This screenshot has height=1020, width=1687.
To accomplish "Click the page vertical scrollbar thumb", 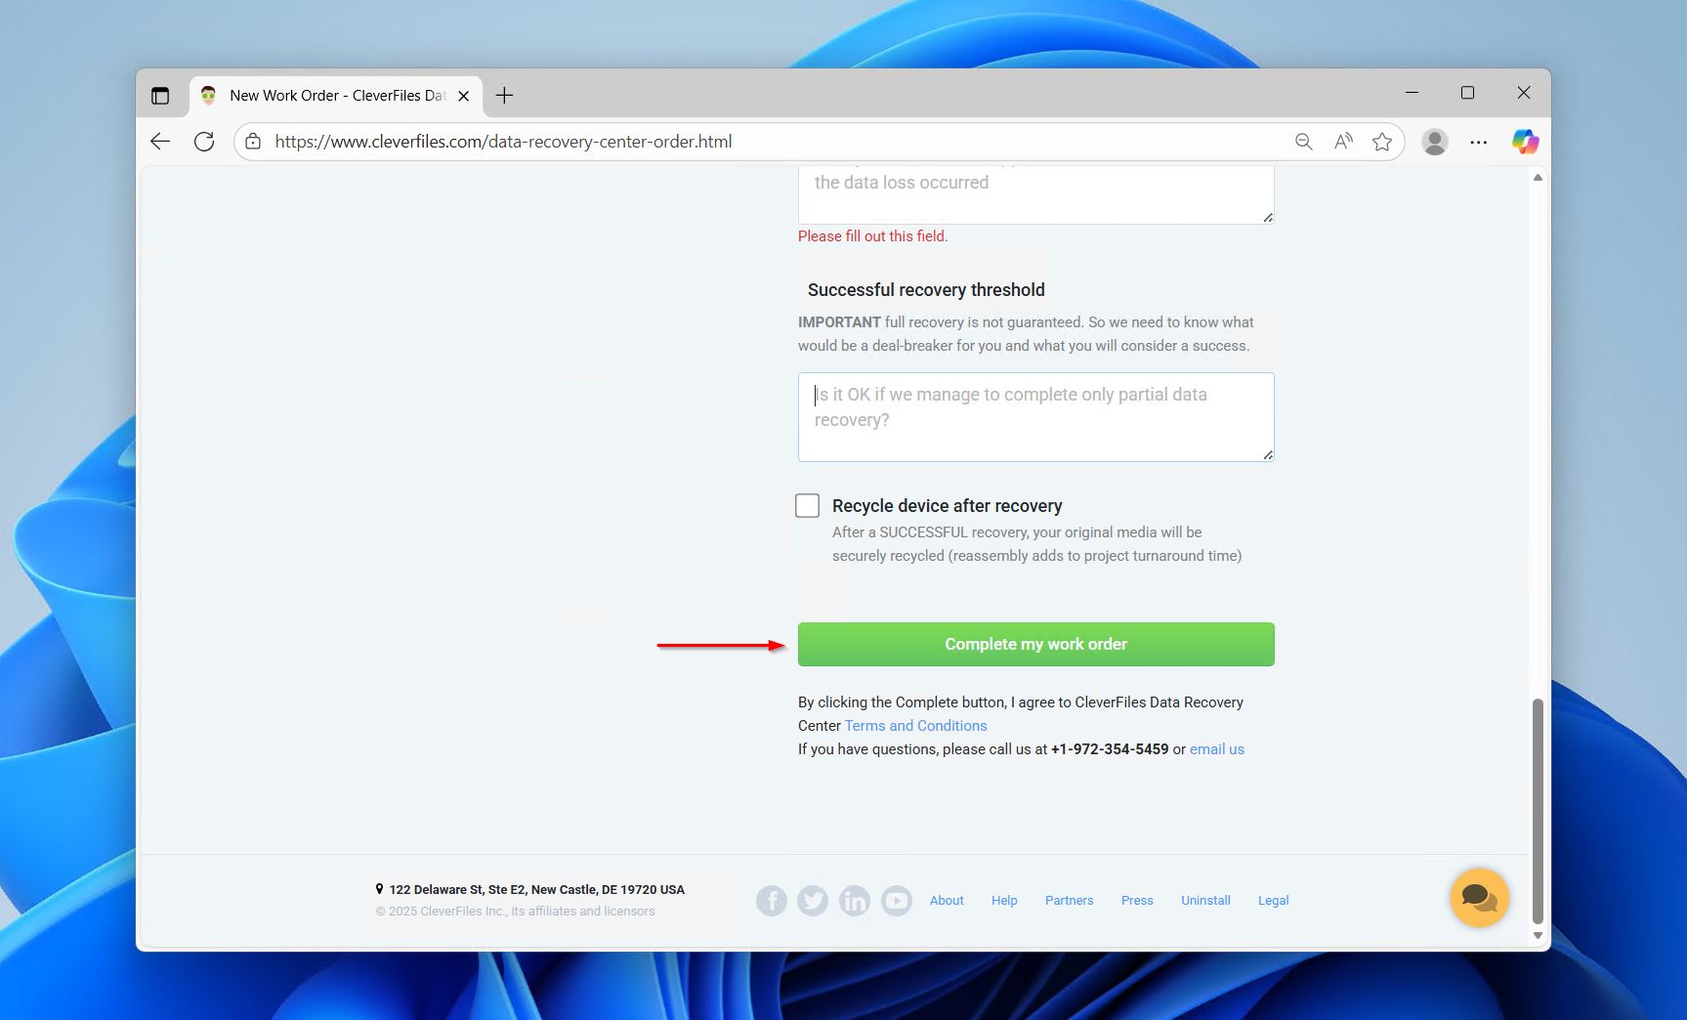I will pos(1538,809).
